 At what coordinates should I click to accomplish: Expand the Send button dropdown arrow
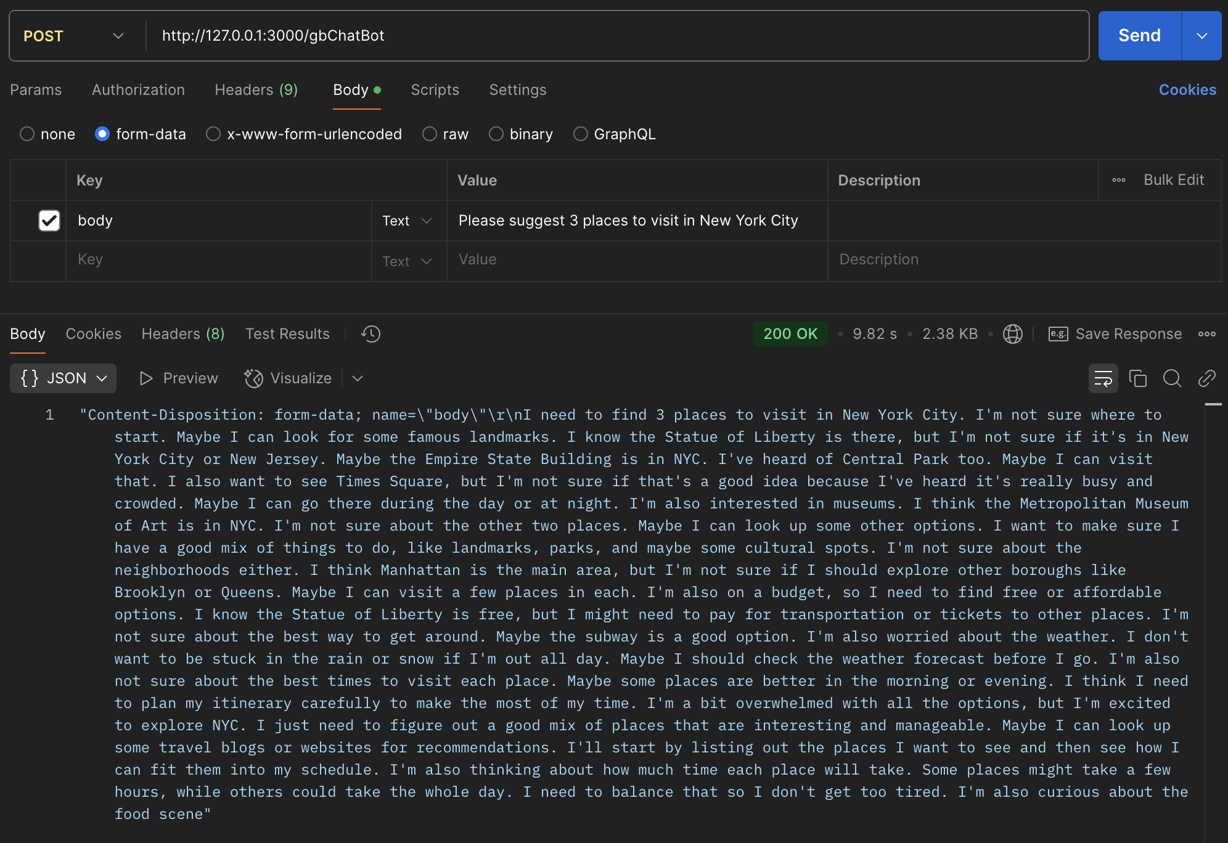tap(1201, 36)
